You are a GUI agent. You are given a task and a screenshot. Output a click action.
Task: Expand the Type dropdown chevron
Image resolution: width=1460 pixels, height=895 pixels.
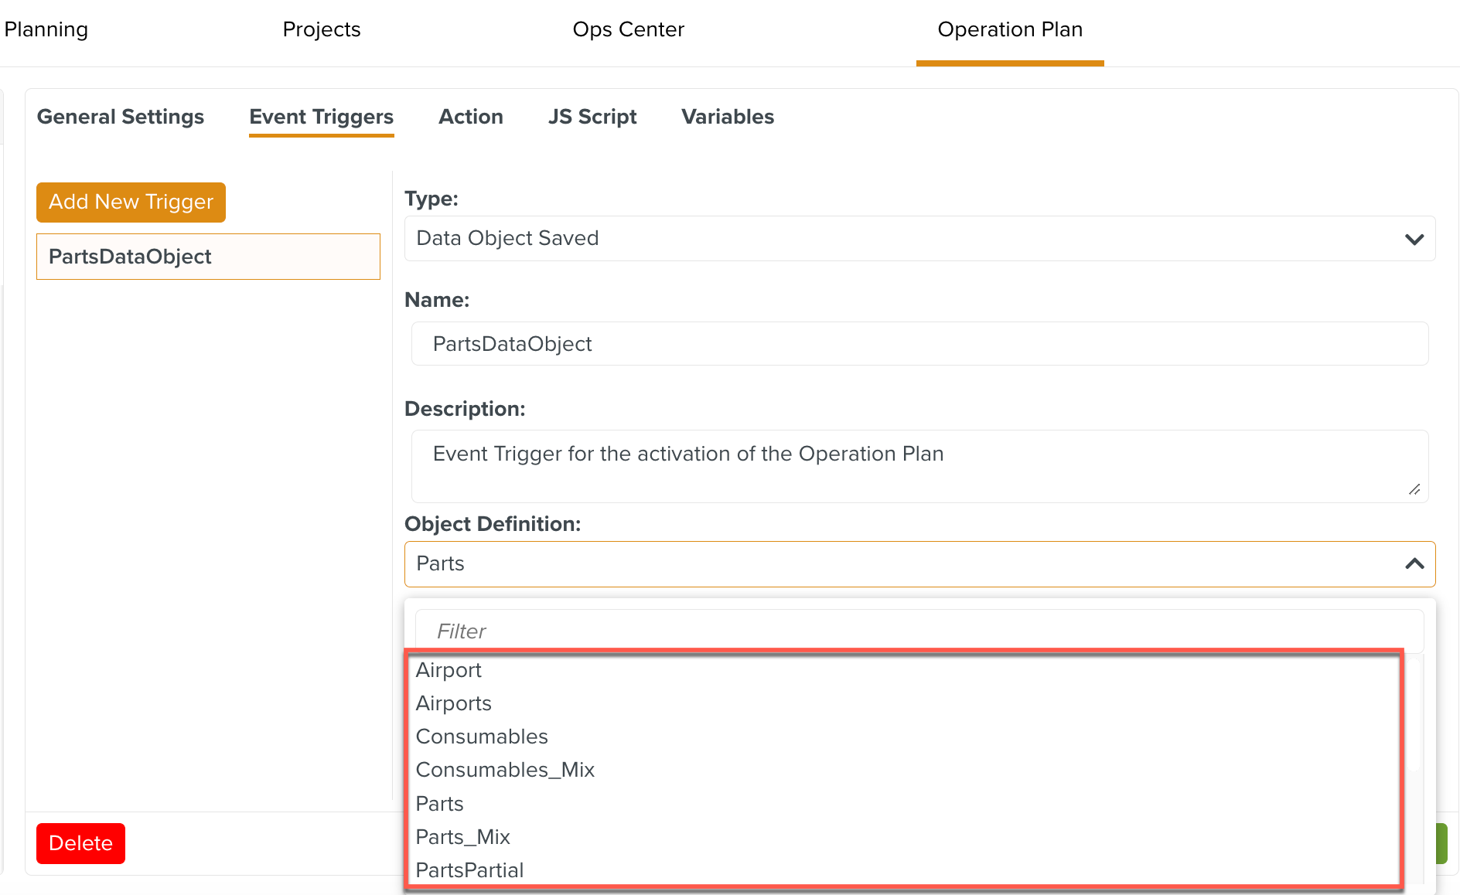(1414, 239)
